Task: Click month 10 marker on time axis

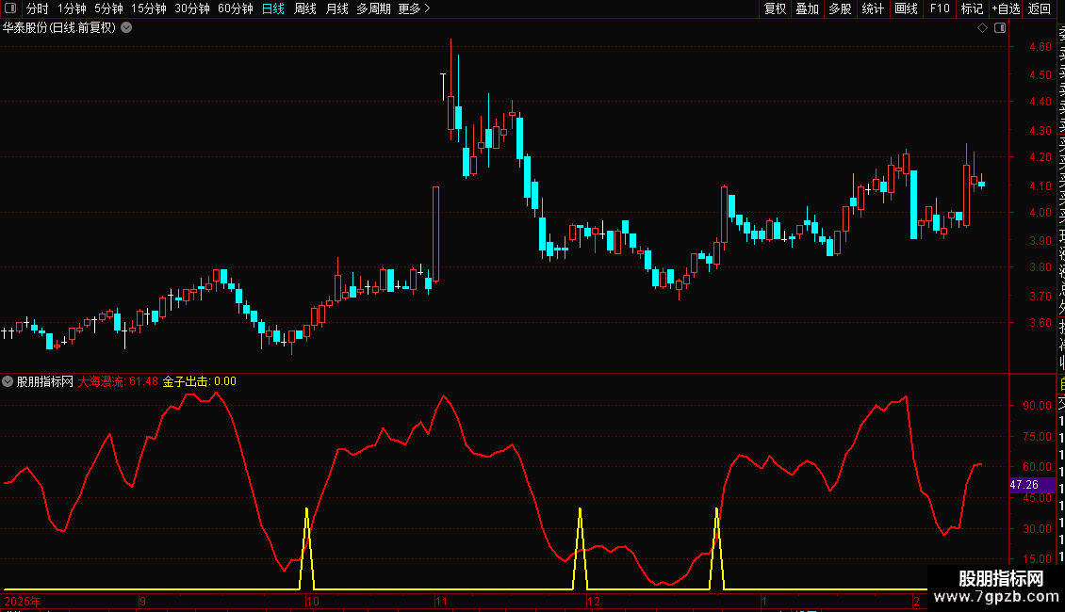Action: pyautogui.click(x=313, y=601)
